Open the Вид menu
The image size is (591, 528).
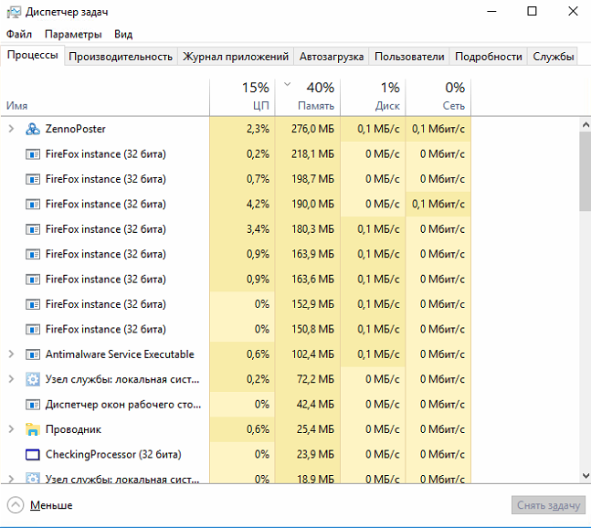coord(123,35)
